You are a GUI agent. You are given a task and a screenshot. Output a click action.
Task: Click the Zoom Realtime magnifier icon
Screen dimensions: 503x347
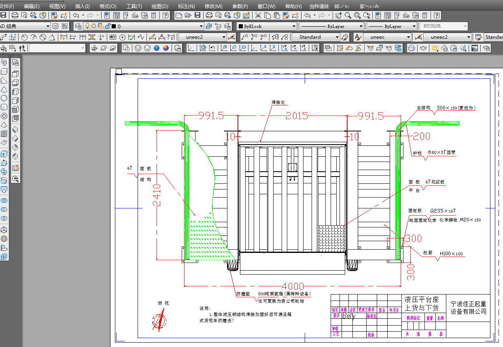point(348,15)
